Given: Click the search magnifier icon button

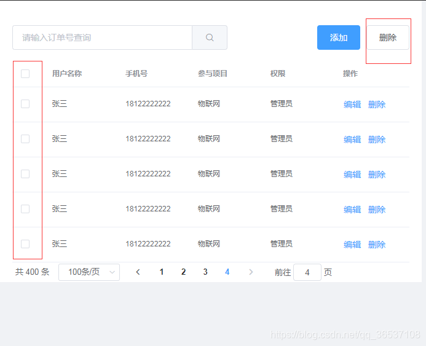Looking at the screenshot, I should [x=210, y=37].
